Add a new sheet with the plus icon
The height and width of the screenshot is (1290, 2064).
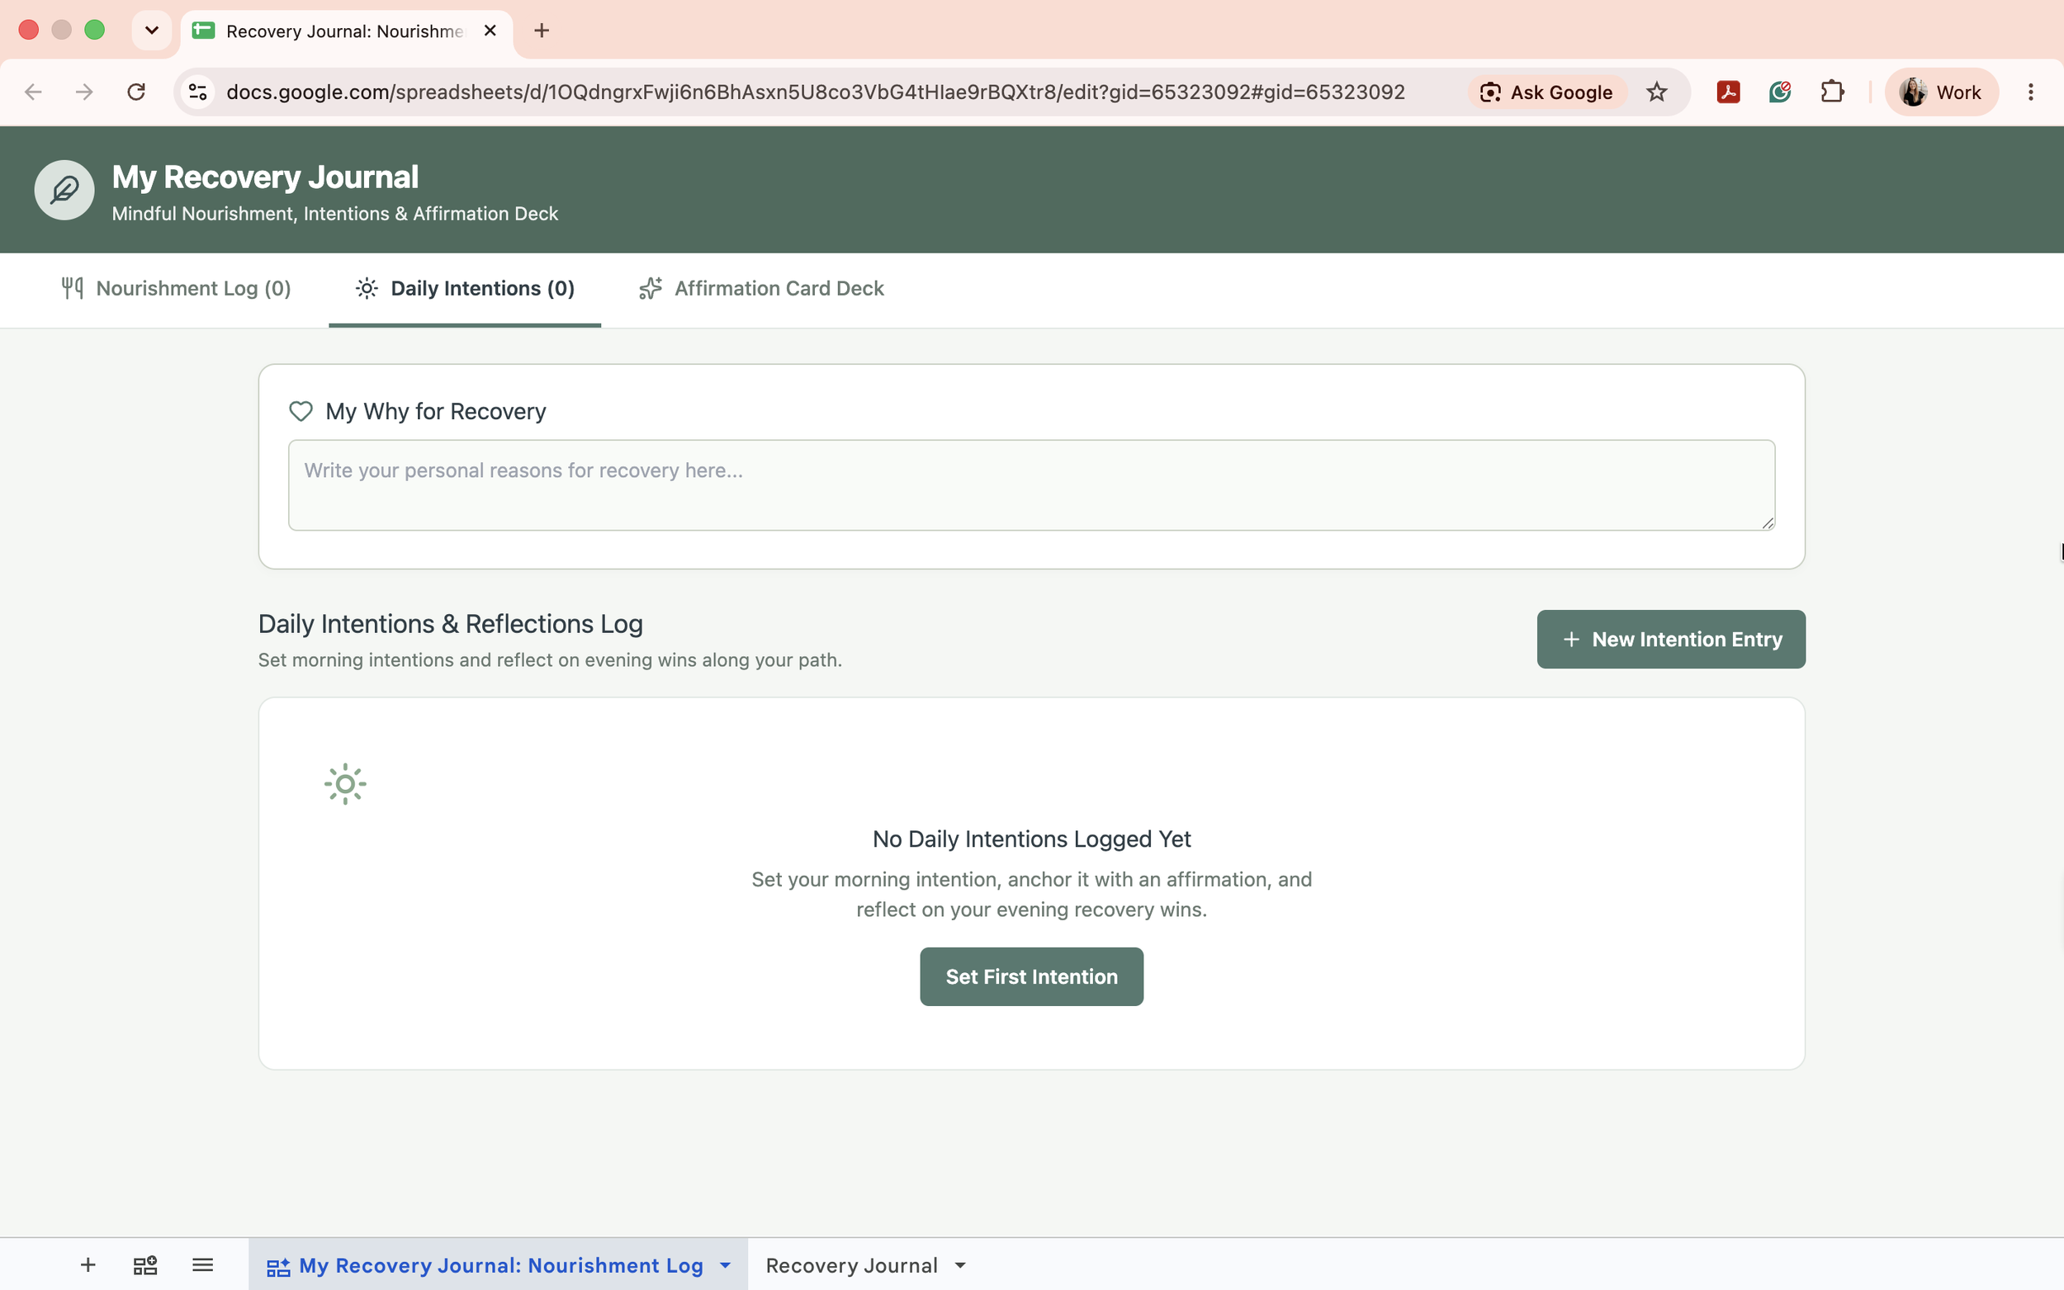click(88, 1264)
